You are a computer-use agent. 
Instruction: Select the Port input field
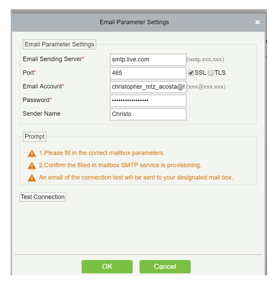tap(148, 73)
